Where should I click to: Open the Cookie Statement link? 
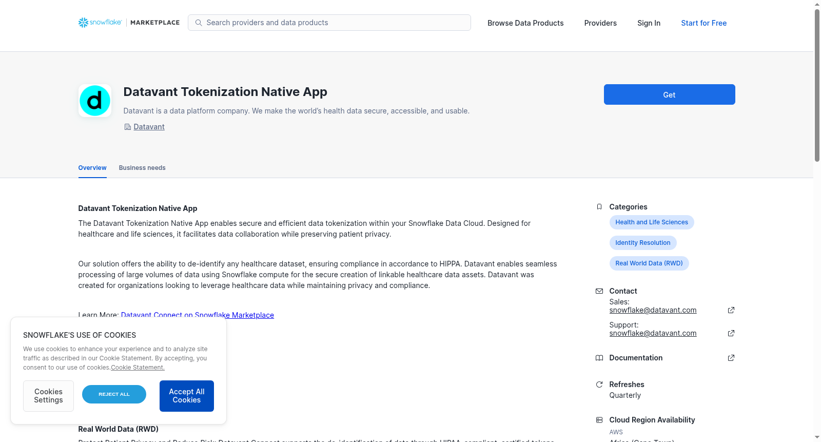point(138,368)
